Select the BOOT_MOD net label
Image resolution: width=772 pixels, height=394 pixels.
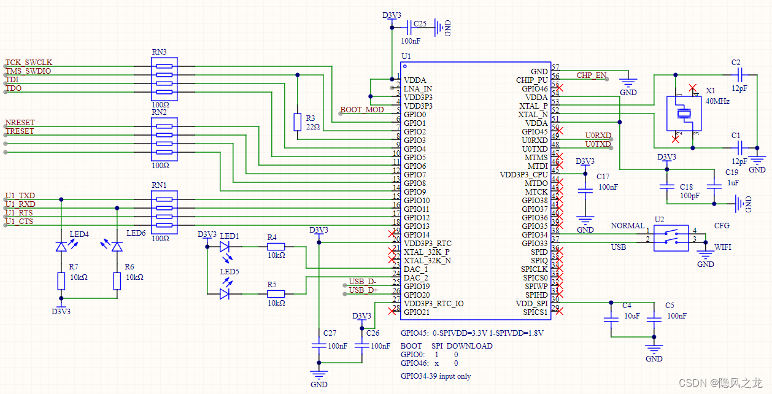pos(362,110)
